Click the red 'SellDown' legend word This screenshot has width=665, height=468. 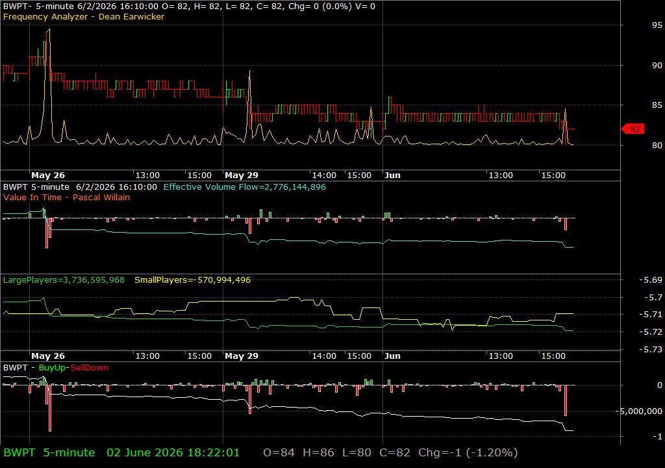tap(90, 368)
